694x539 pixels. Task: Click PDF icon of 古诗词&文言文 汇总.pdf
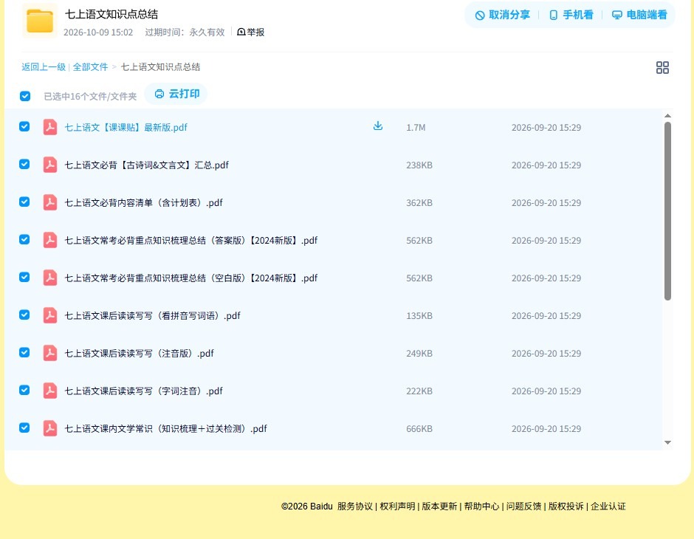coord(49,165)
